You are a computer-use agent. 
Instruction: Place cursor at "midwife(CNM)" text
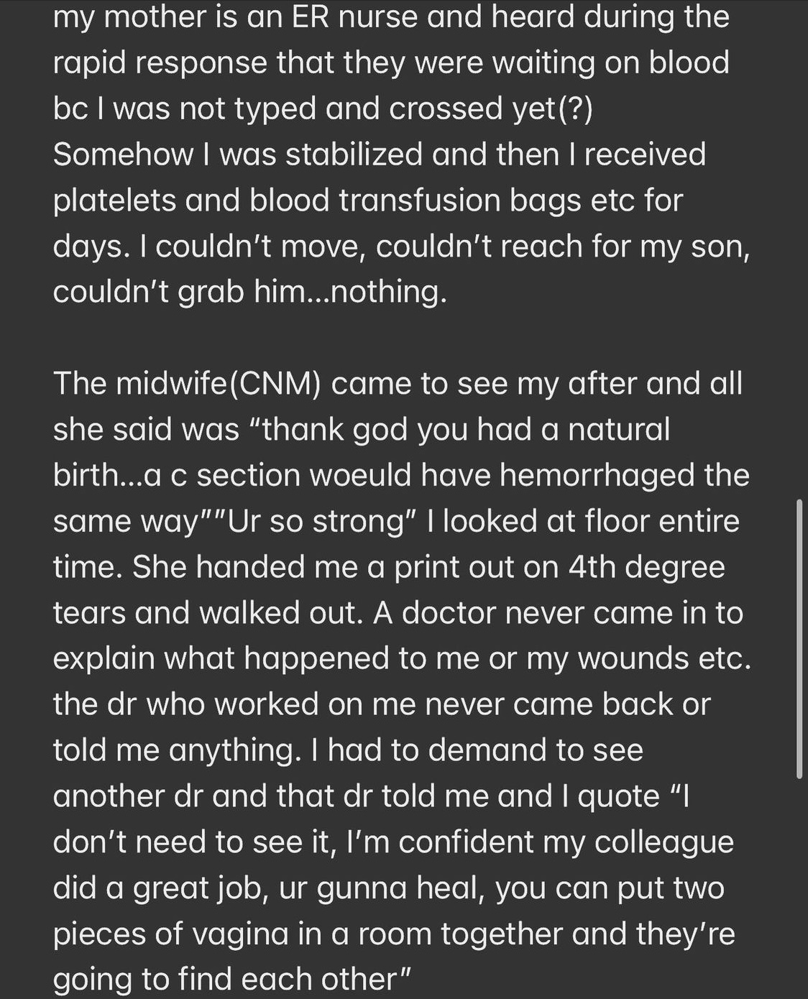[x=218, y=384]
